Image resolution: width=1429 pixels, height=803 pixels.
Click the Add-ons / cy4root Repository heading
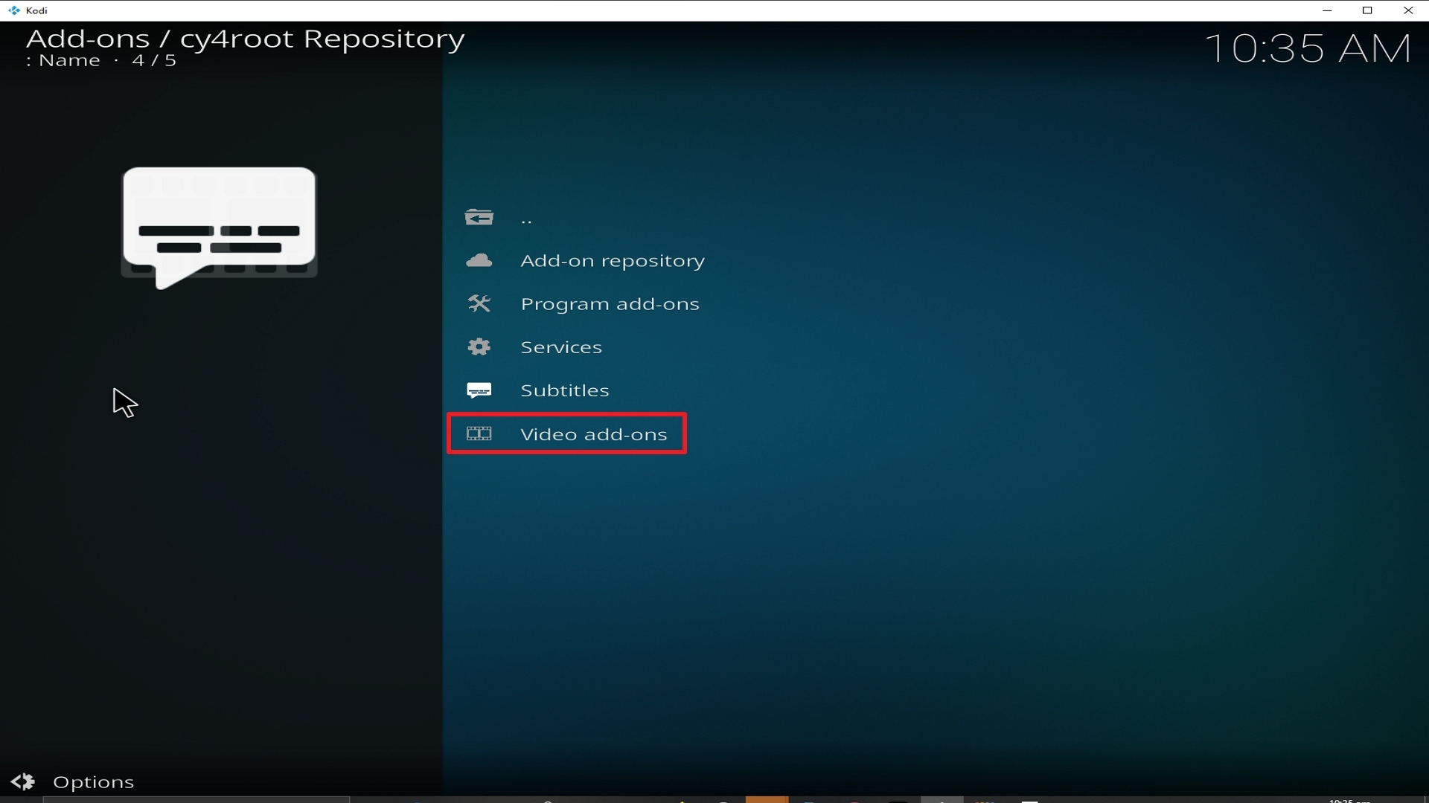[245, 39]
